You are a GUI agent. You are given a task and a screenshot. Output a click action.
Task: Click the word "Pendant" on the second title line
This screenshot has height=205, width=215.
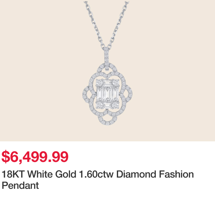(x=20, y=185)
